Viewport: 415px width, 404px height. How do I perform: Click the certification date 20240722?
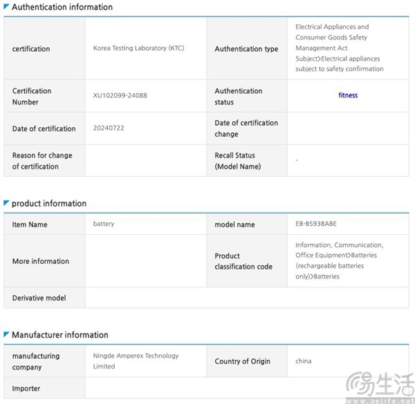click(x=109, y=128)
